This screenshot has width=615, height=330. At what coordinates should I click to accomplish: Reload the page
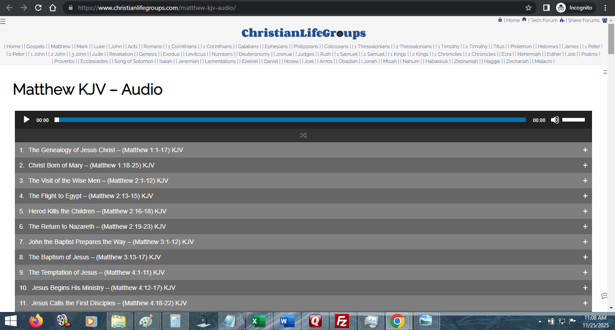(38, 8)
